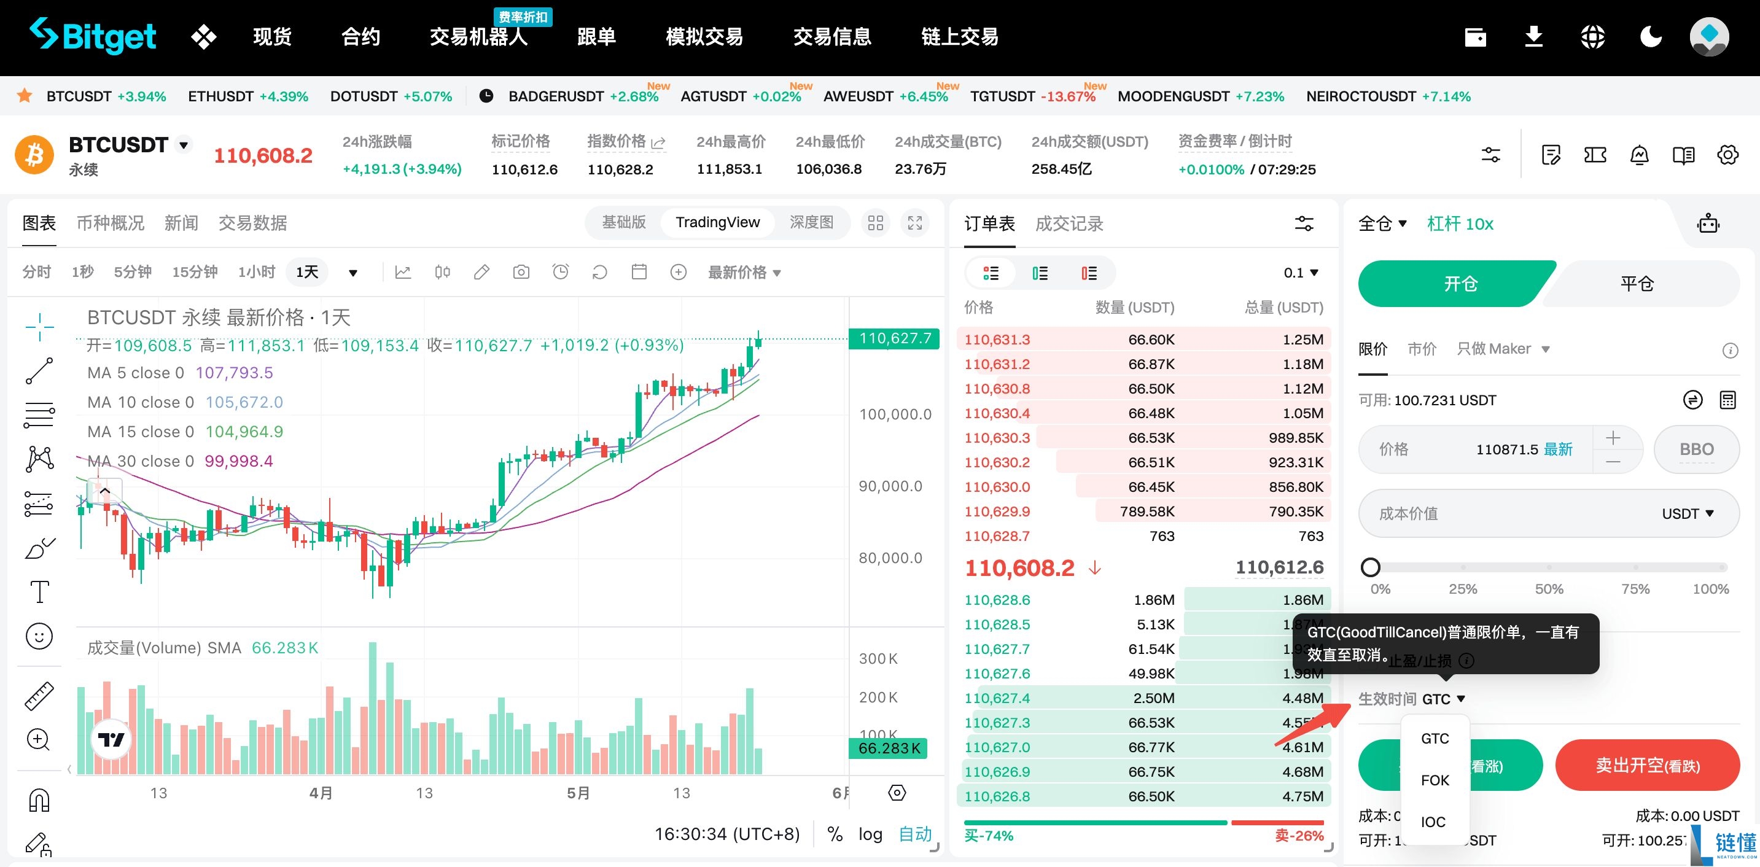Expand the BTCUSDT pair selector arrow
The image size is (1760, 867).
pos(183,145)
